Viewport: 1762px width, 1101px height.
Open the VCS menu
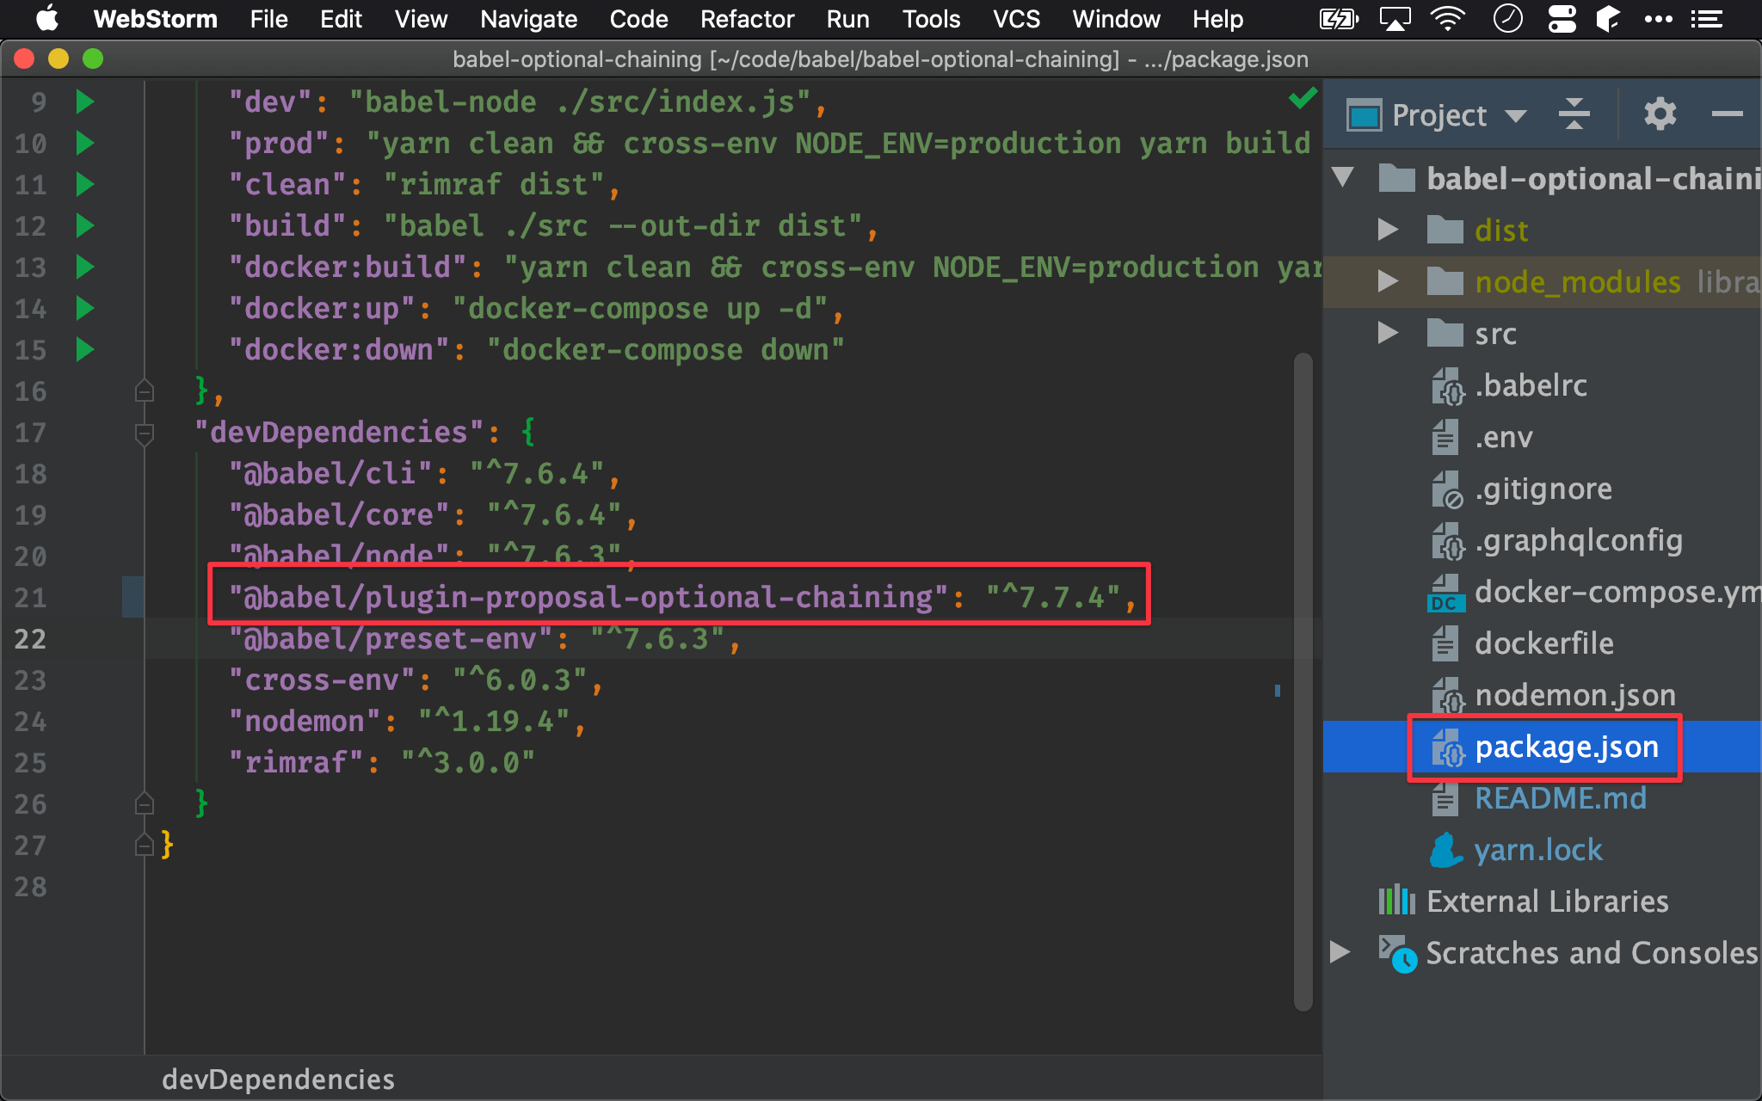(x=1016, y=19)
